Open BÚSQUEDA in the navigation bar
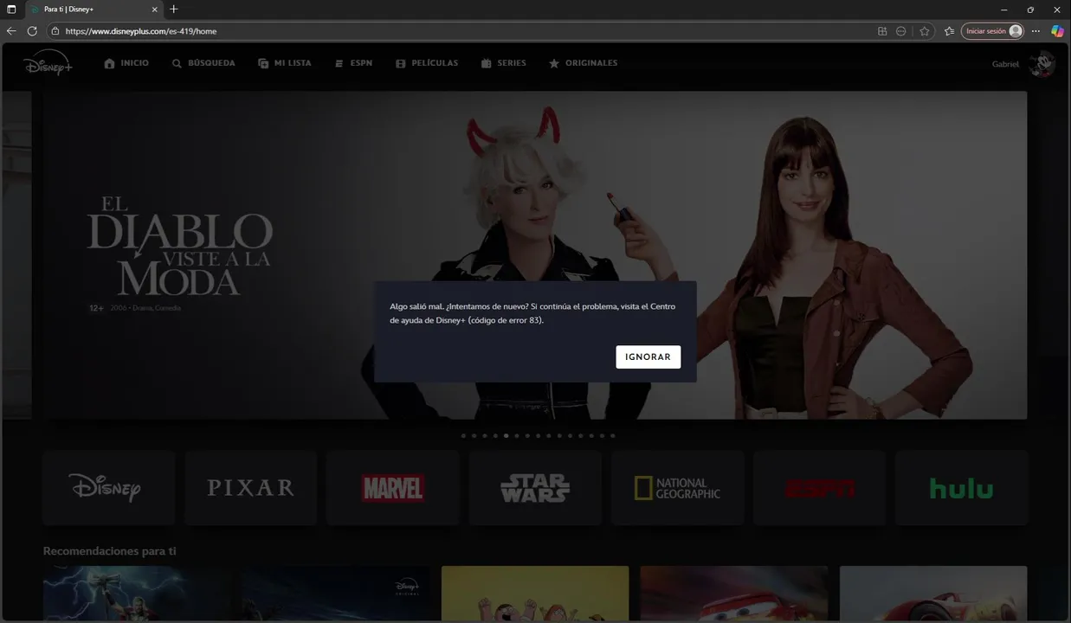 tap(203, 63)
